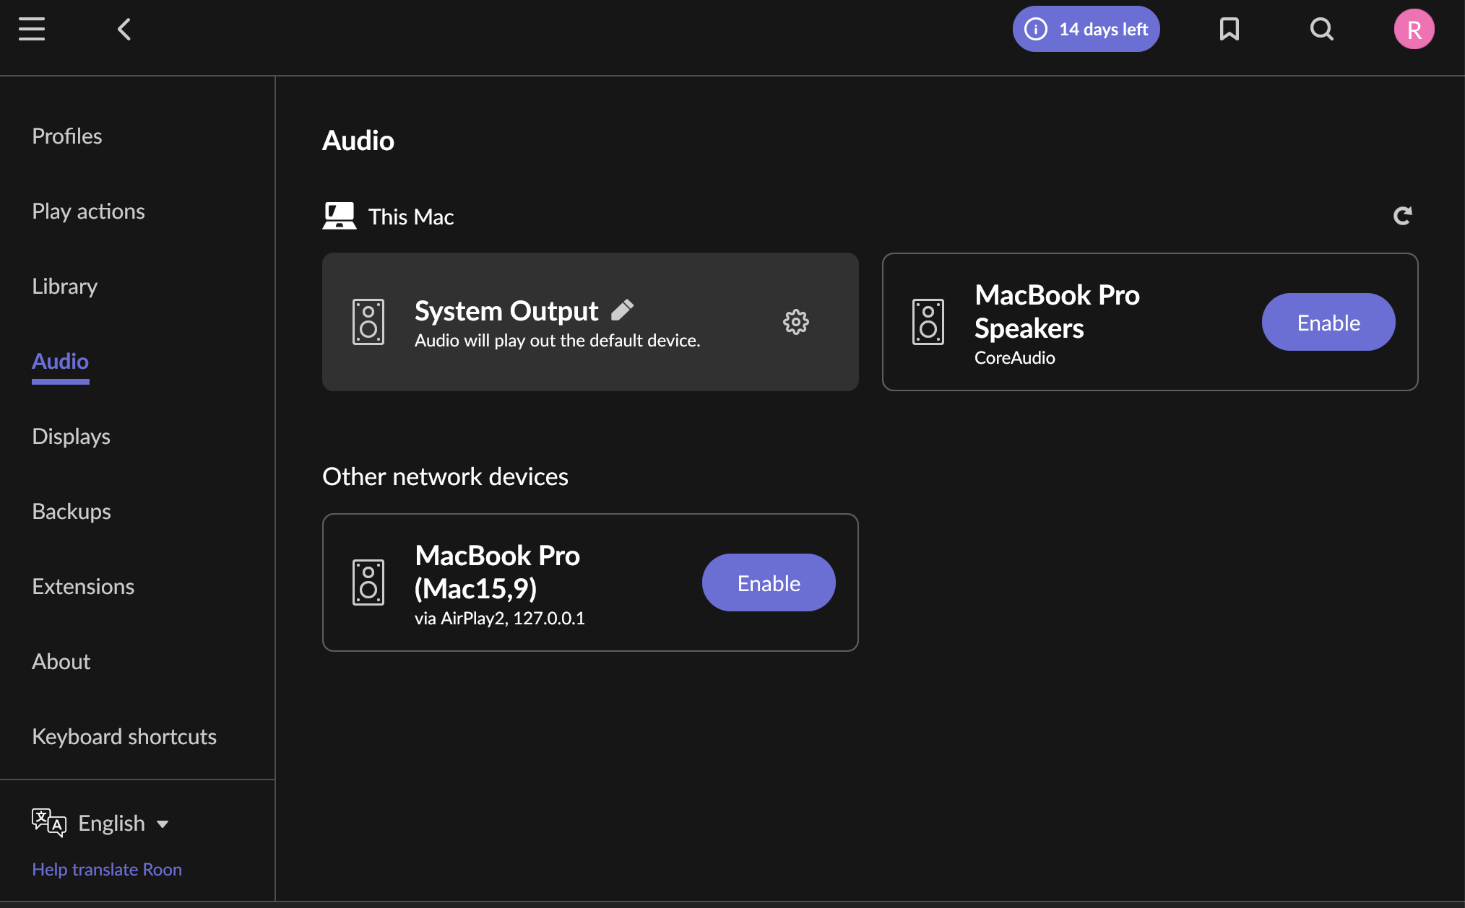Viewport: 1465px width, 908px height.
Task: Switch to the Displays settings tab
Action: tap(72, 436)
